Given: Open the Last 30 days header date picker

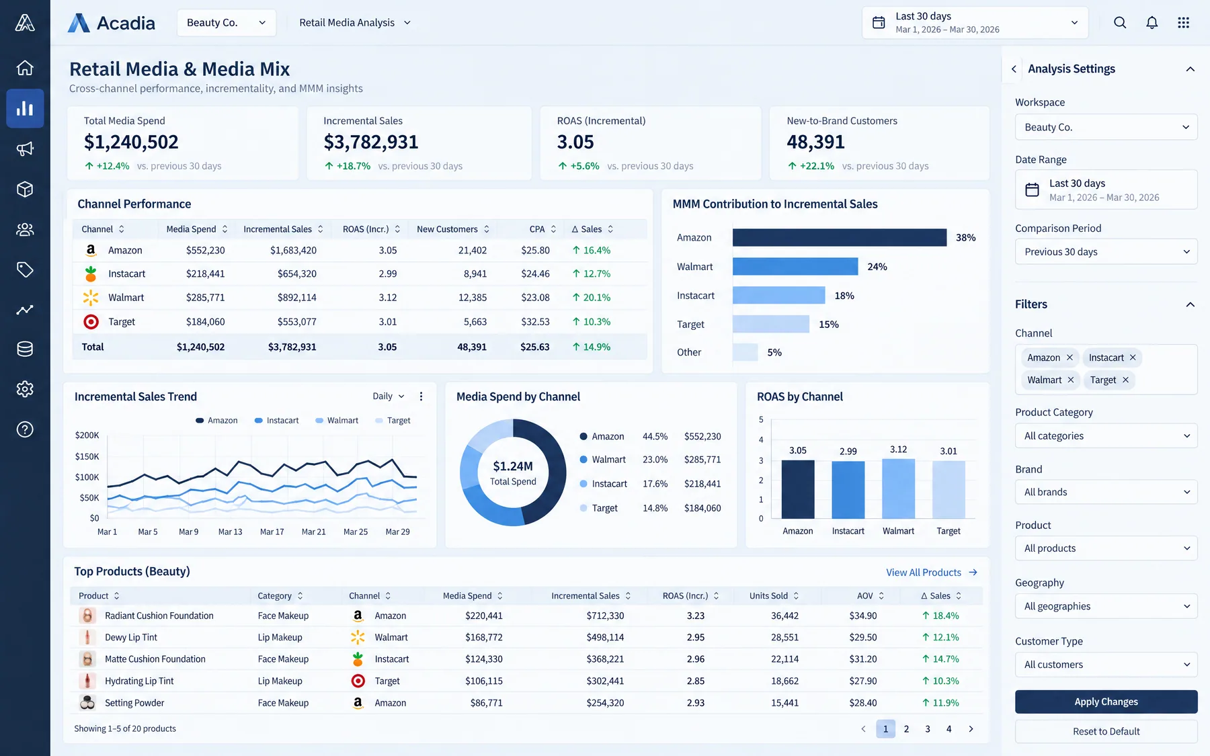Looking at the screenshot, I should (975, 23).
